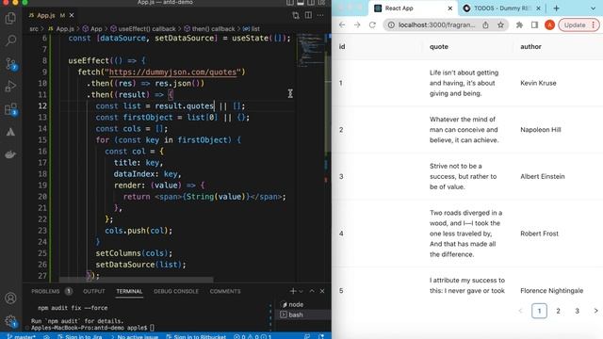
Task: Click the Kevin Kruse author cell
Action: coord(538,83)
